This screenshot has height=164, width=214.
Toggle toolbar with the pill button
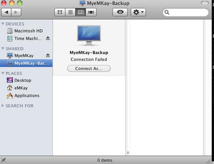[205, 3]
